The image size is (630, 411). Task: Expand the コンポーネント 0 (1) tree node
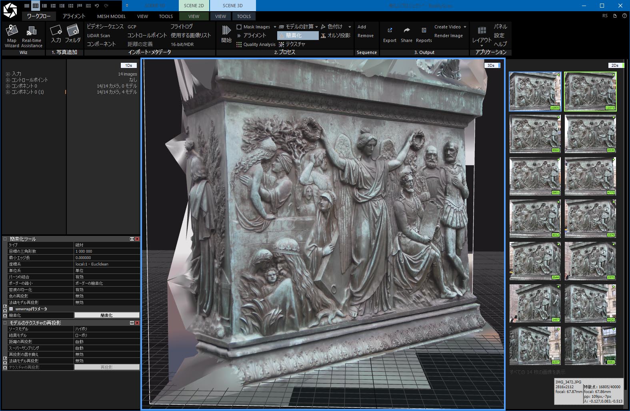tap(8, 92)
